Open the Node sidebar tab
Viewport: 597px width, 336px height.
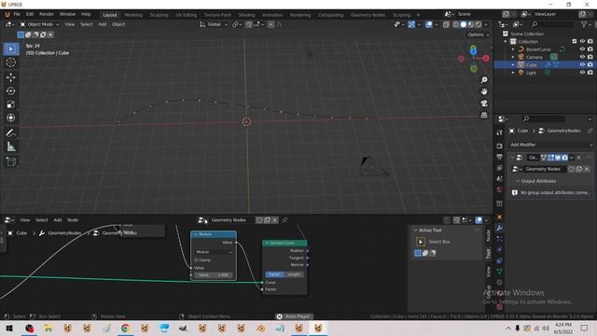(x=488, y=235)
